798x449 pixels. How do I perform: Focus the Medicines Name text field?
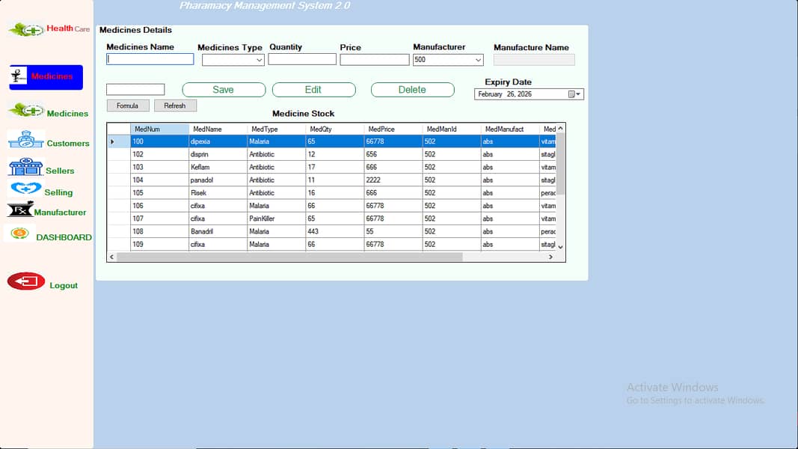150,59
